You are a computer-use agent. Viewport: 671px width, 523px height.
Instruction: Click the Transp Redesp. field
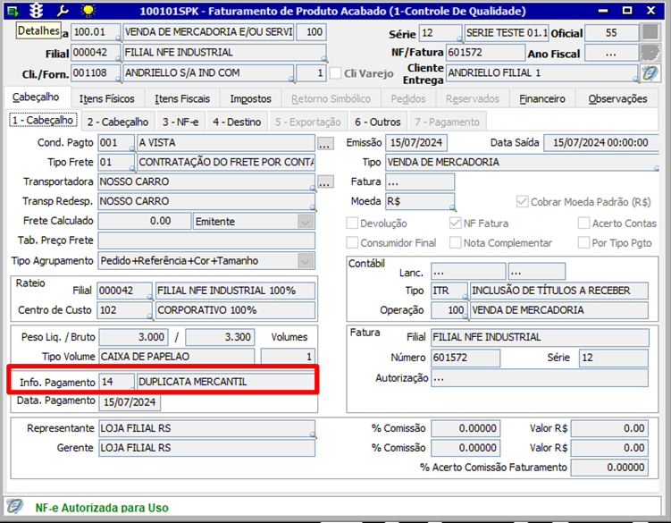(x=206, y=201)
